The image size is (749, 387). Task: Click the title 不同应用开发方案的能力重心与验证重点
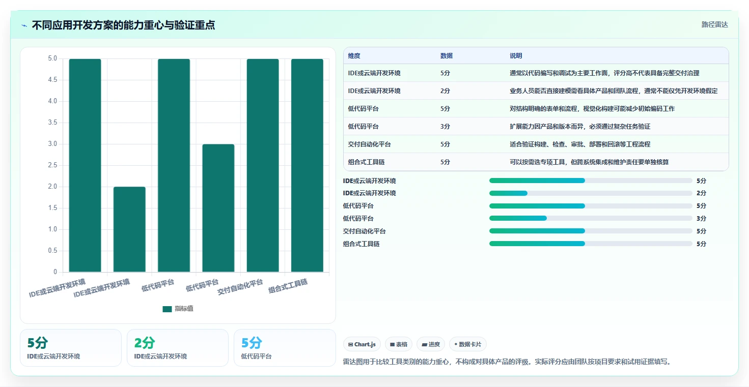[123, 25]
